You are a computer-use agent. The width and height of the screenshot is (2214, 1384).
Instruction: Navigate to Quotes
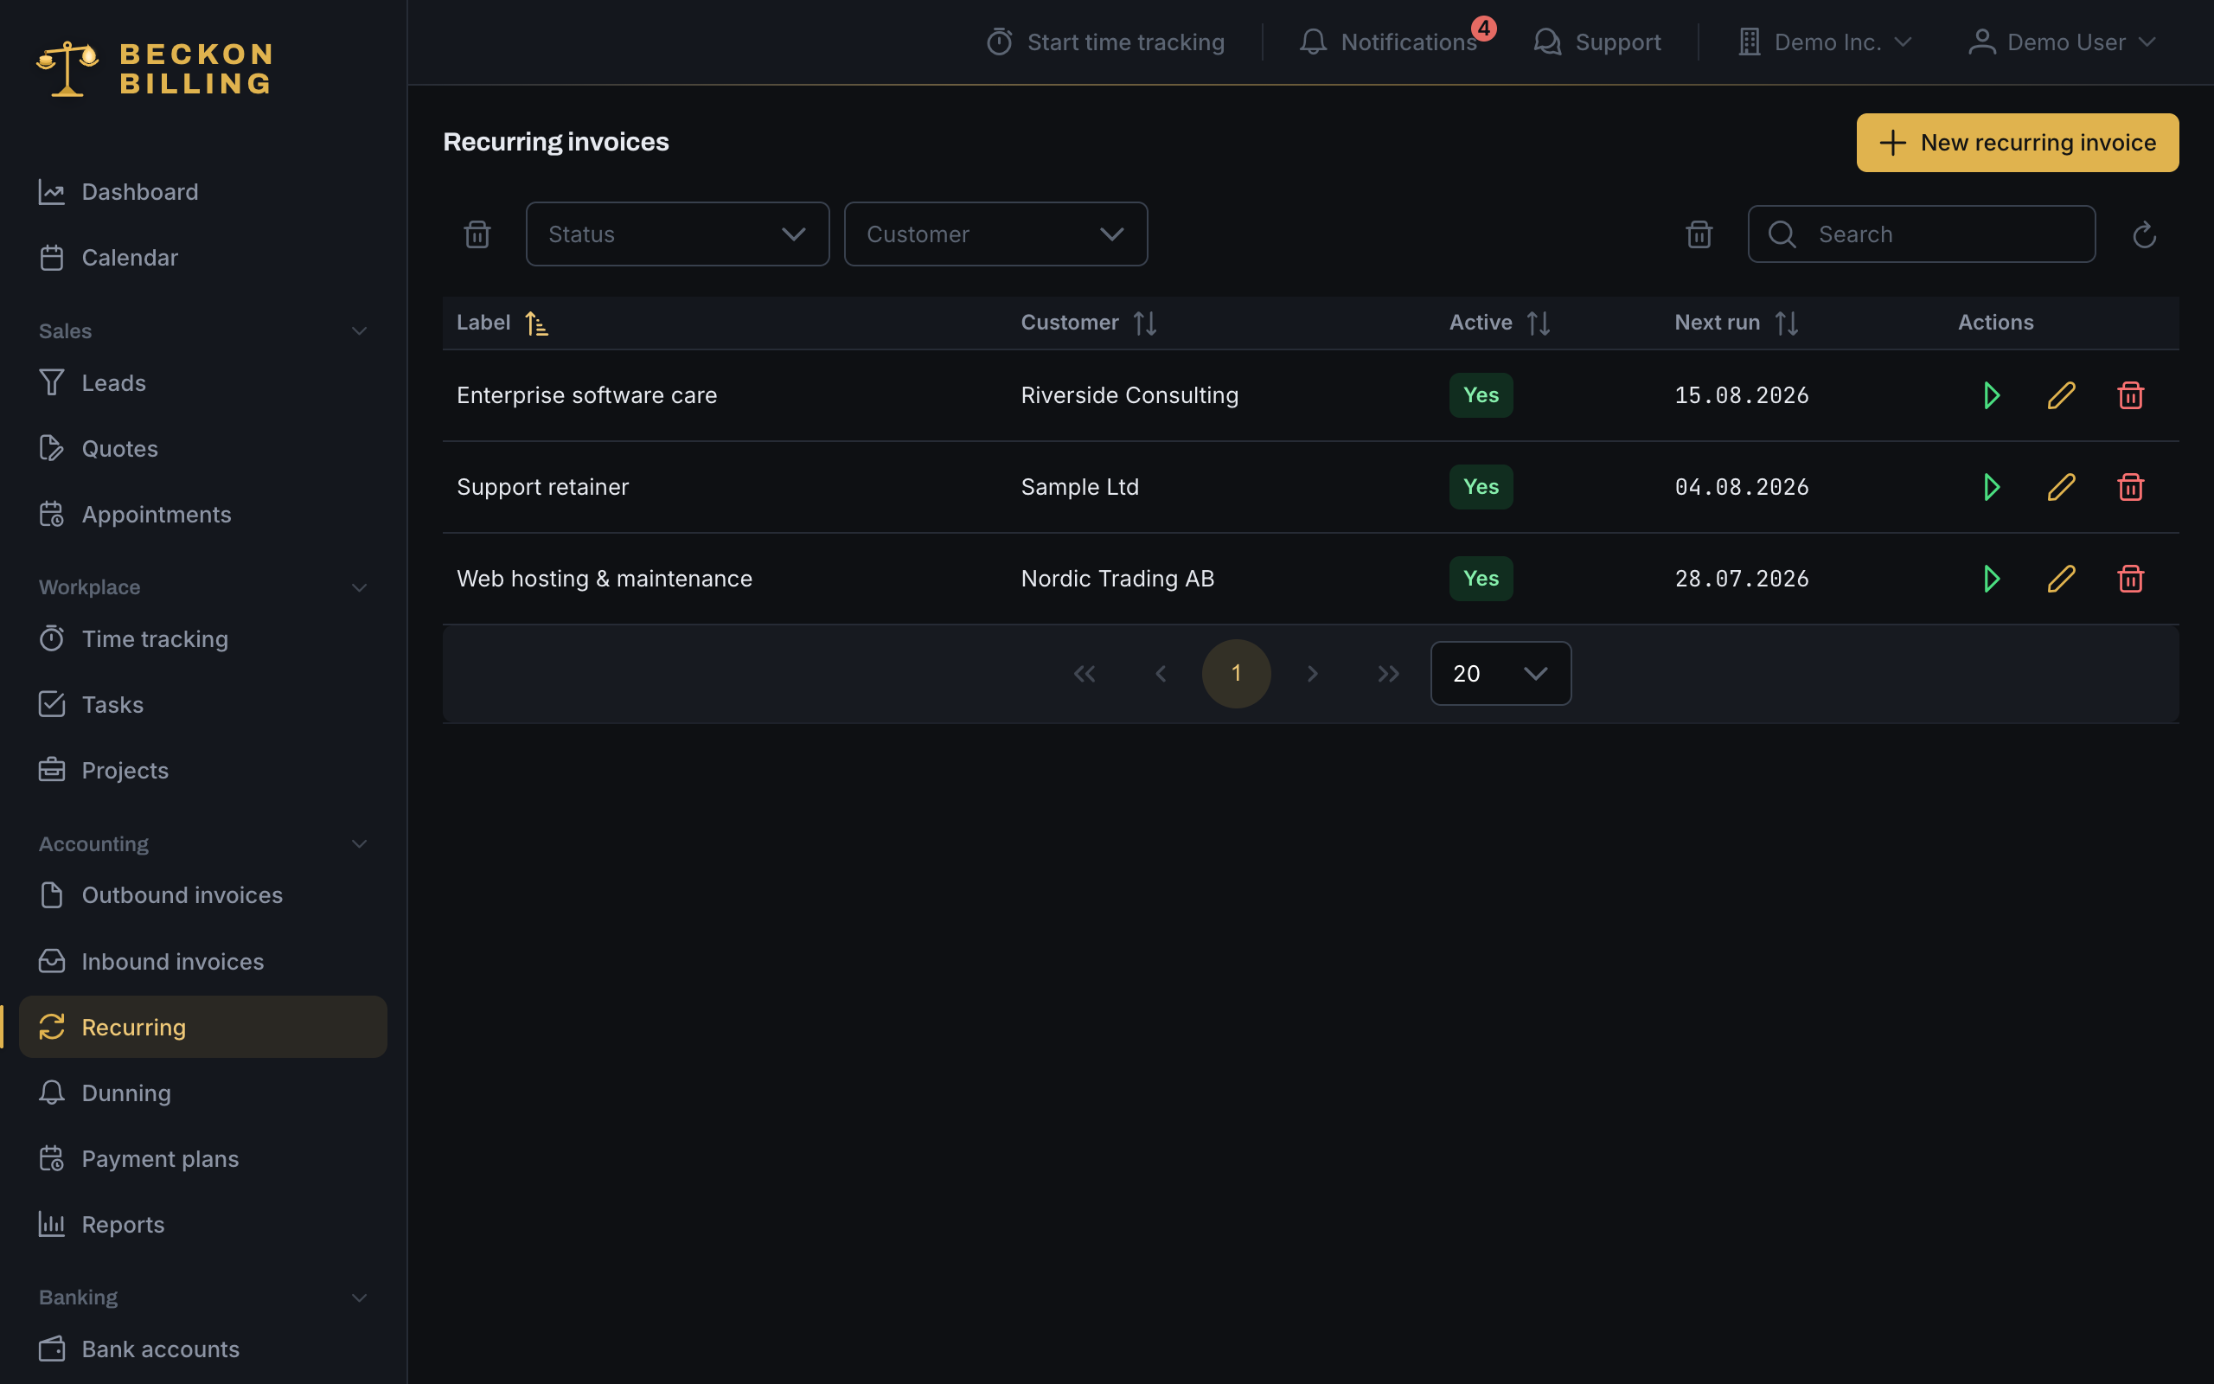pos(203,449)
